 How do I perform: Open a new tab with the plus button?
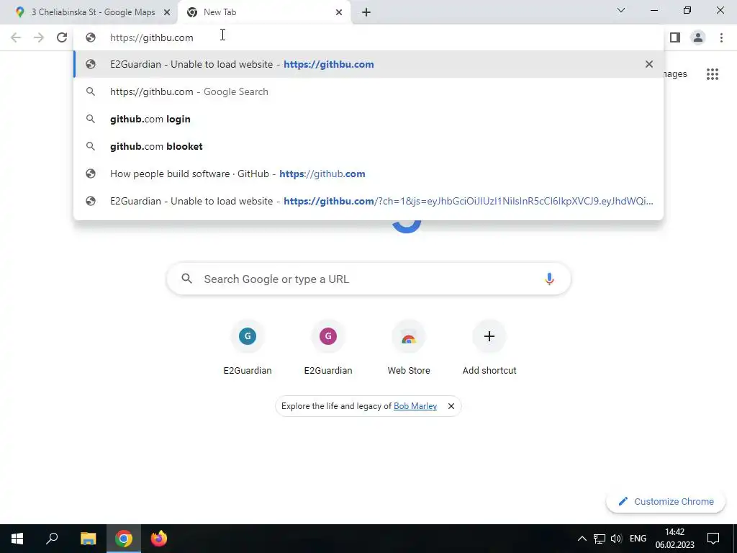tap(366, 12)
